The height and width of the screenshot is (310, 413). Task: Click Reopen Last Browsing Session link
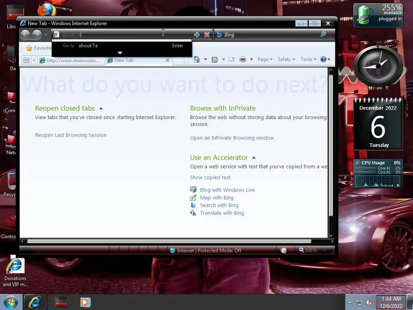click(71, 135)
